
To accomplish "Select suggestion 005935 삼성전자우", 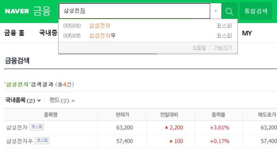I will (x=148, y=36).
